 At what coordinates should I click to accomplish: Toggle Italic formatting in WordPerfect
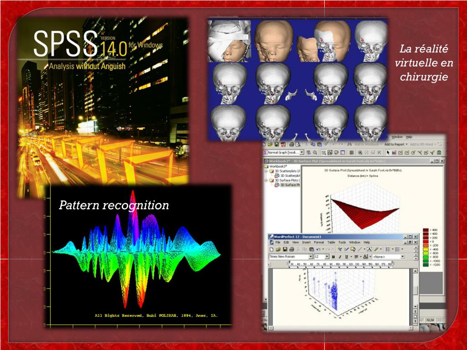pyautogui.click(x=340, y=257)
